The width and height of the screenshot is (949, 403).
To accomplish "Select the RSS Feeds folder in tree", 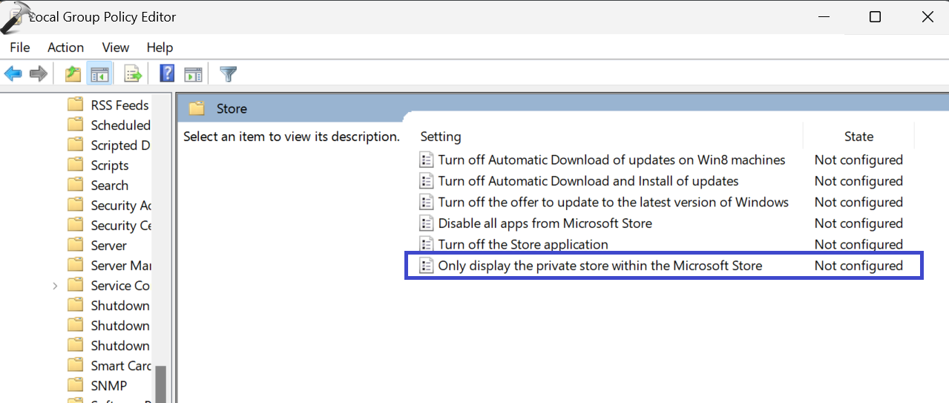I will (x=119, y=105).
